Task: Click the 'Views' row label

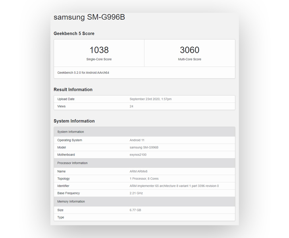Action: (x=62, y=106)
